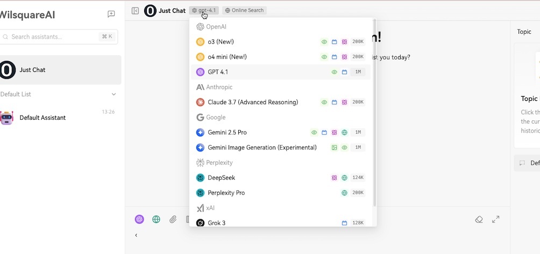Click the globe icon on DeepSeek row
The height and width of the screenshot is (254, 540).
coord(344,178)
